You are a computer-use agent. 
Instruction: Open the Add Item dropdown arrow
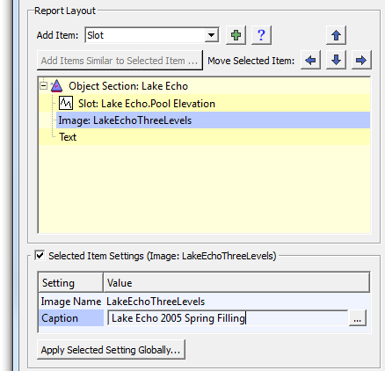click(211, 35)
